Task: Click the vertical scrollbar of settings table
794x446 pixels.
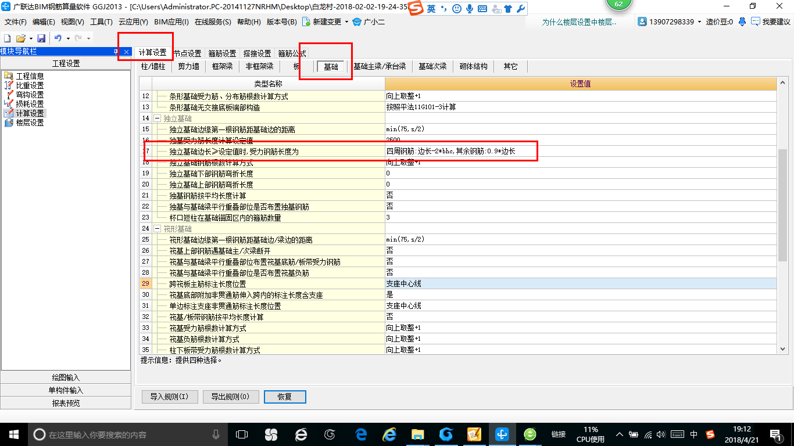Action: coord(782,206)
